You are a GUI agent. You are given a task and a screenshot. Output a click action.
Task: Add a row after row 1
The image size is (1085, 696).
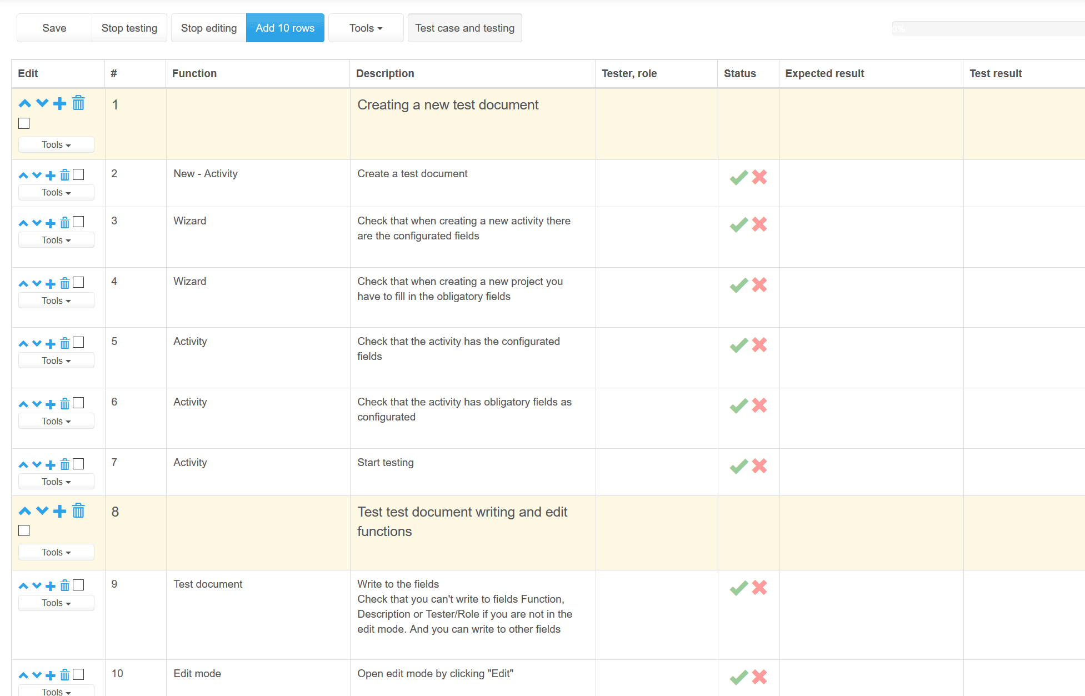[59, 103]
